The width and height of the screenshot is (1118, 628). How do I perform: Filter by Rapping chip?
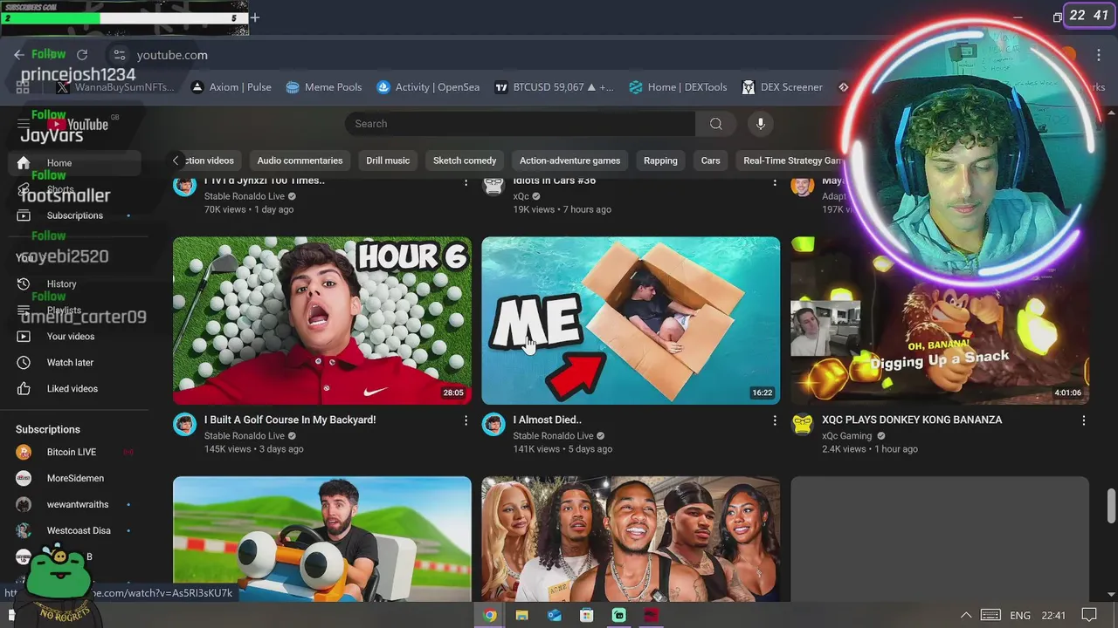tap(660, 160)
